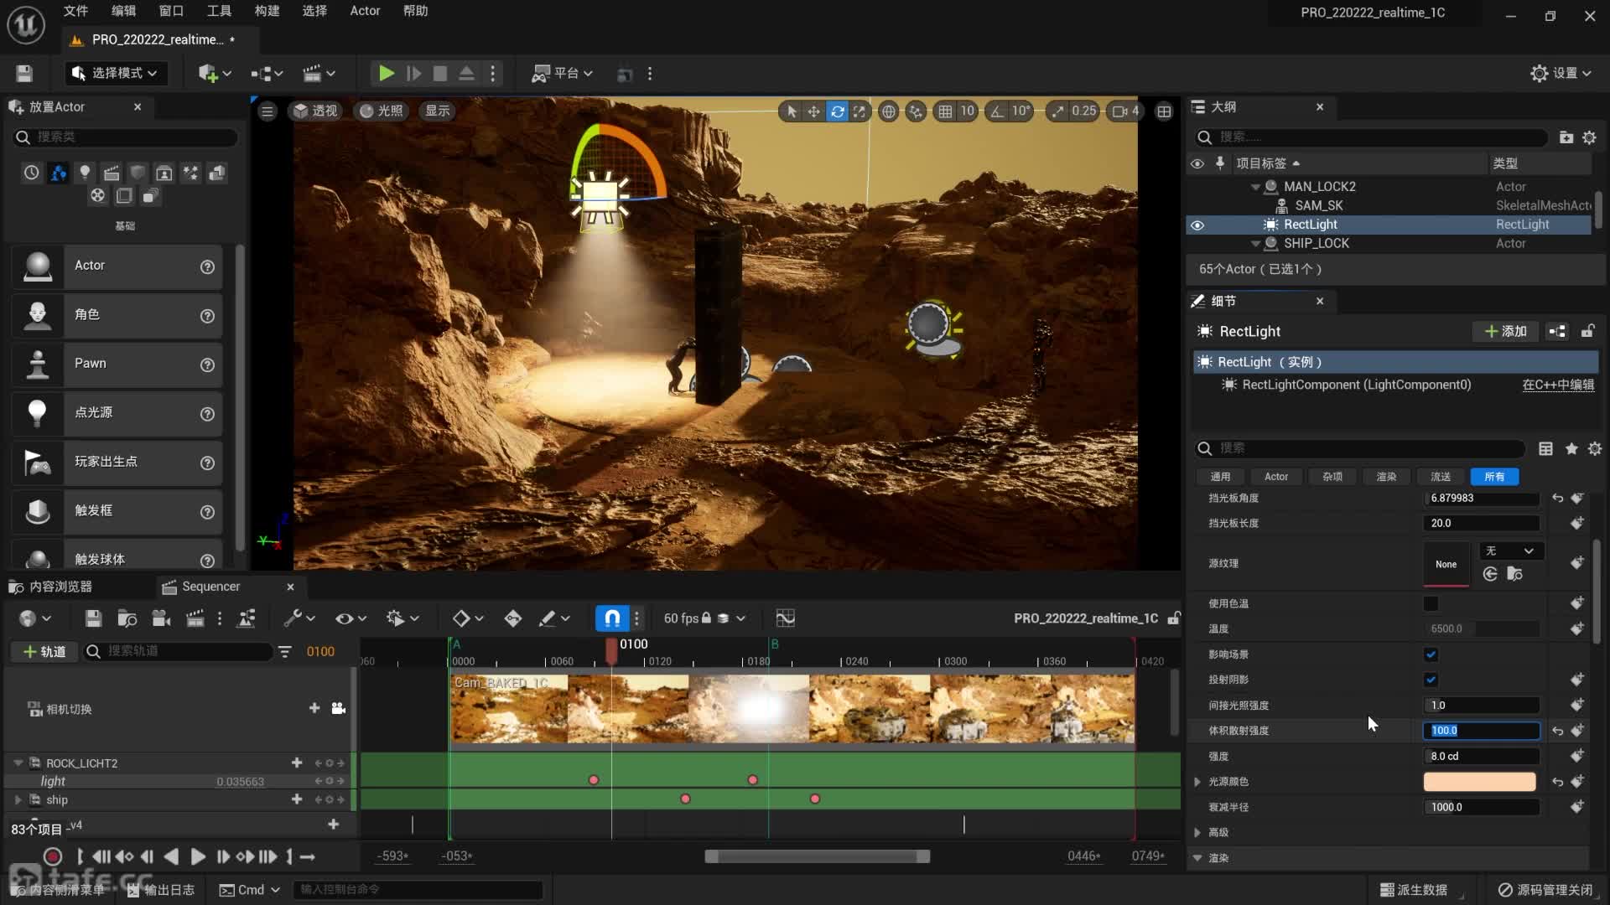This screenshot has width=1610, height=905.
Task: Close the Sequencer tab
Action: (290, 587)
